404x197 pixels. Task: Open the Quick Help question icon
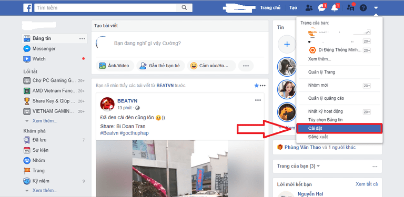363,8
